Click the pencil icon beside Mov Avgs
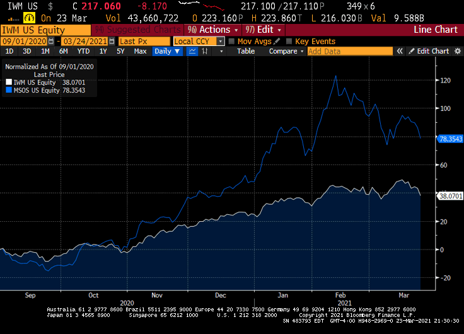The height and width of the screenshot is (334, 464). 277,41
